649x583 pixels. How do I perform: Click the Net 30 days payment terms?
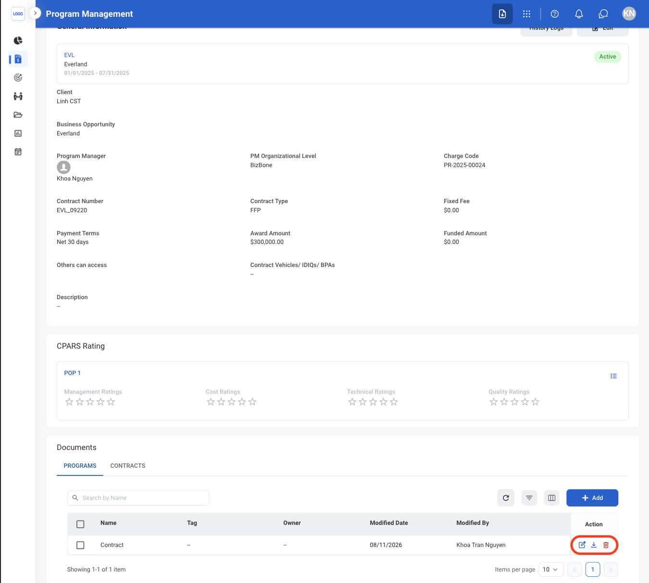[x=73, y=242]
